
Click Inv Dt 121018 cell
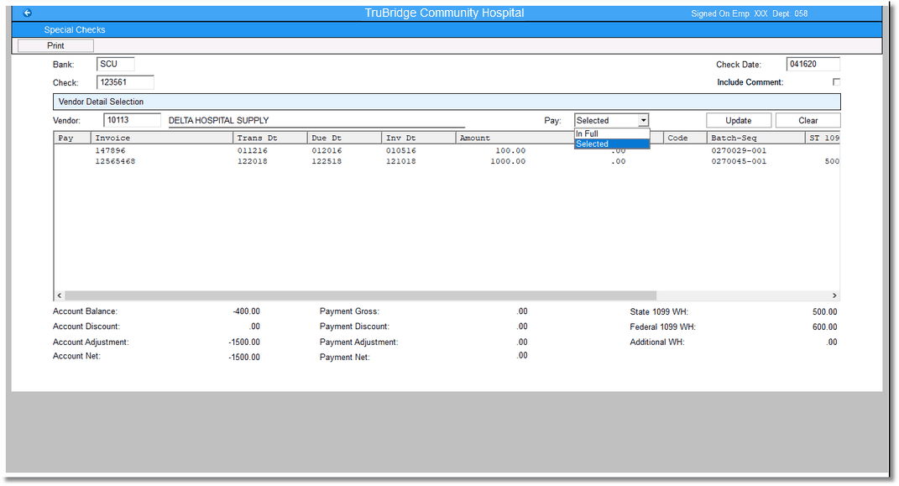click(400, 162)
